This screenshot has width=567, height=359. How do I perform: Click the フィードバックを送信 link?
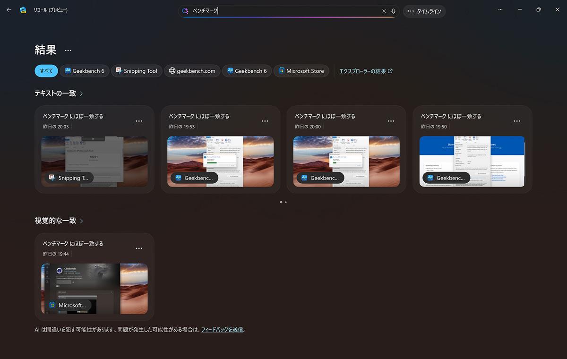[x=222, y=329]
